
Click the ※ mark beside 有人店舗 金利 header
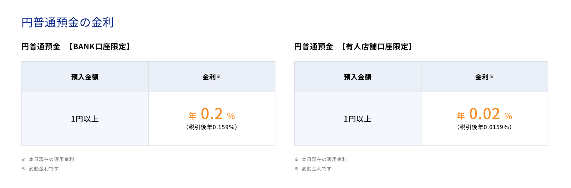click(491, 76)
